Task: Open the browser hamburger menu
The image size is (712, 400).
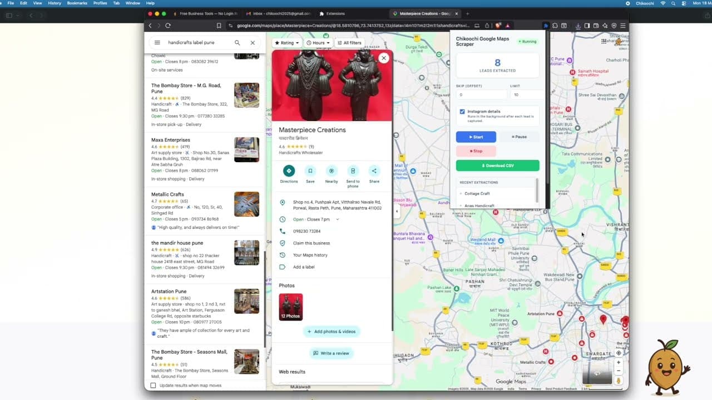Action: (x=623, y=26)
